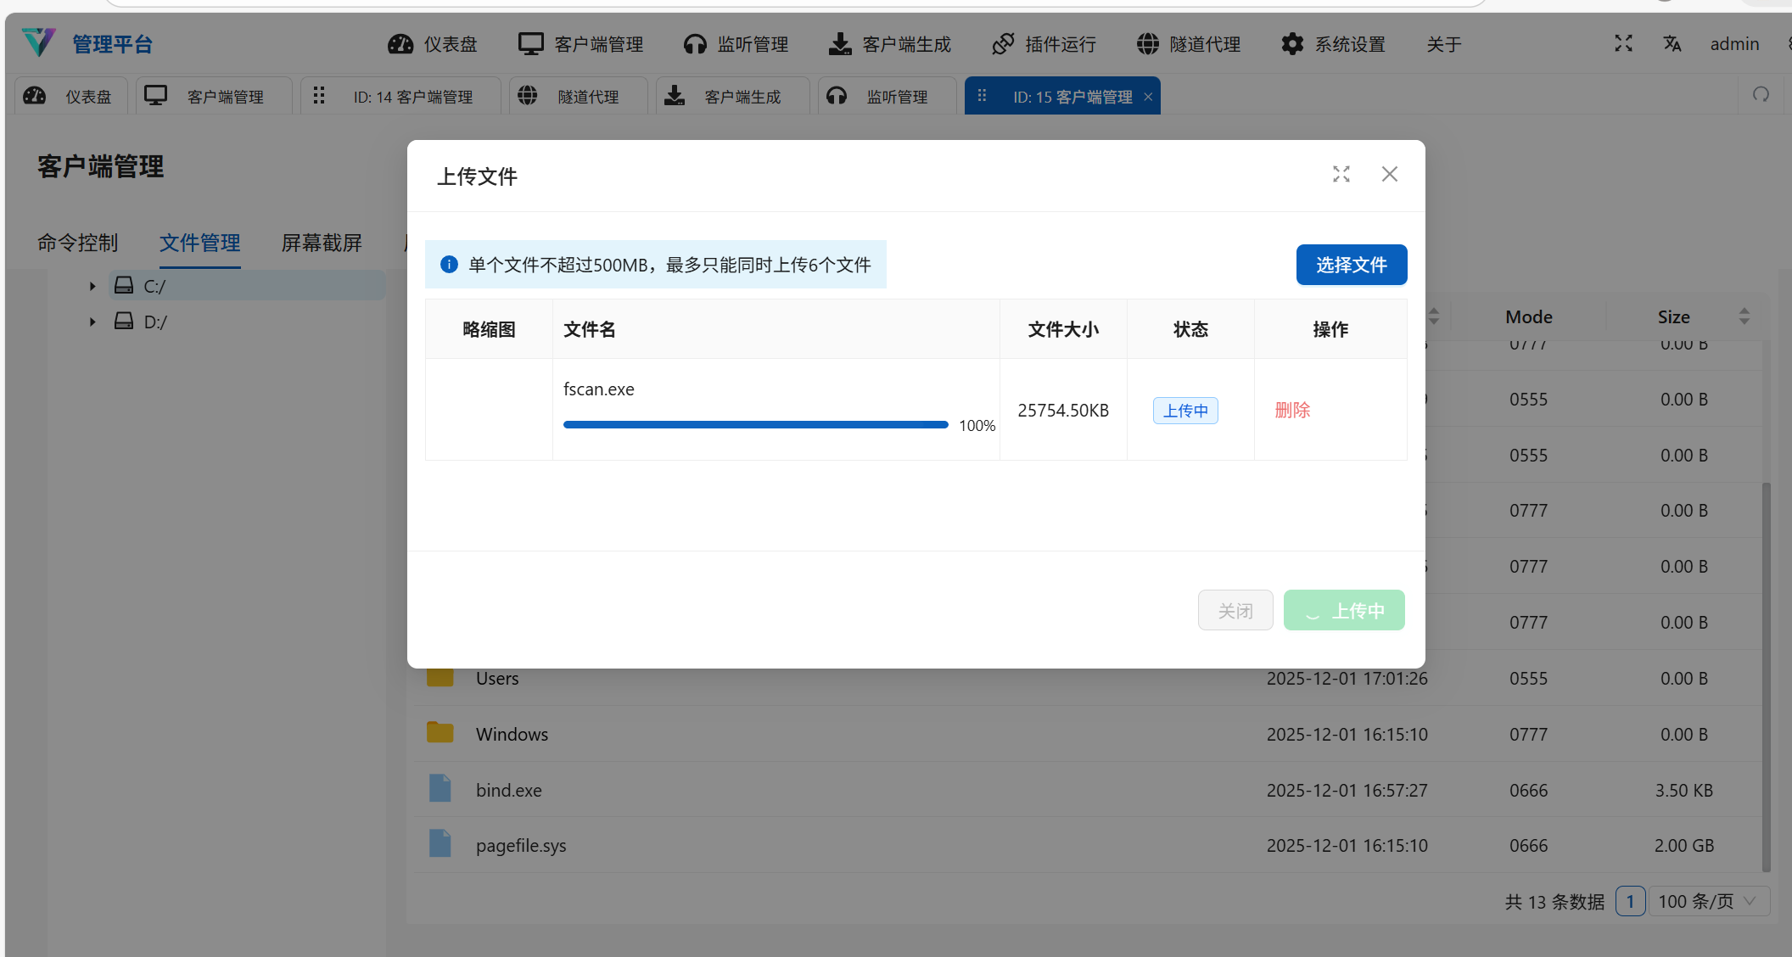
Task: Click the fscan.exe upload progress bar
Action: click(755, 425)
